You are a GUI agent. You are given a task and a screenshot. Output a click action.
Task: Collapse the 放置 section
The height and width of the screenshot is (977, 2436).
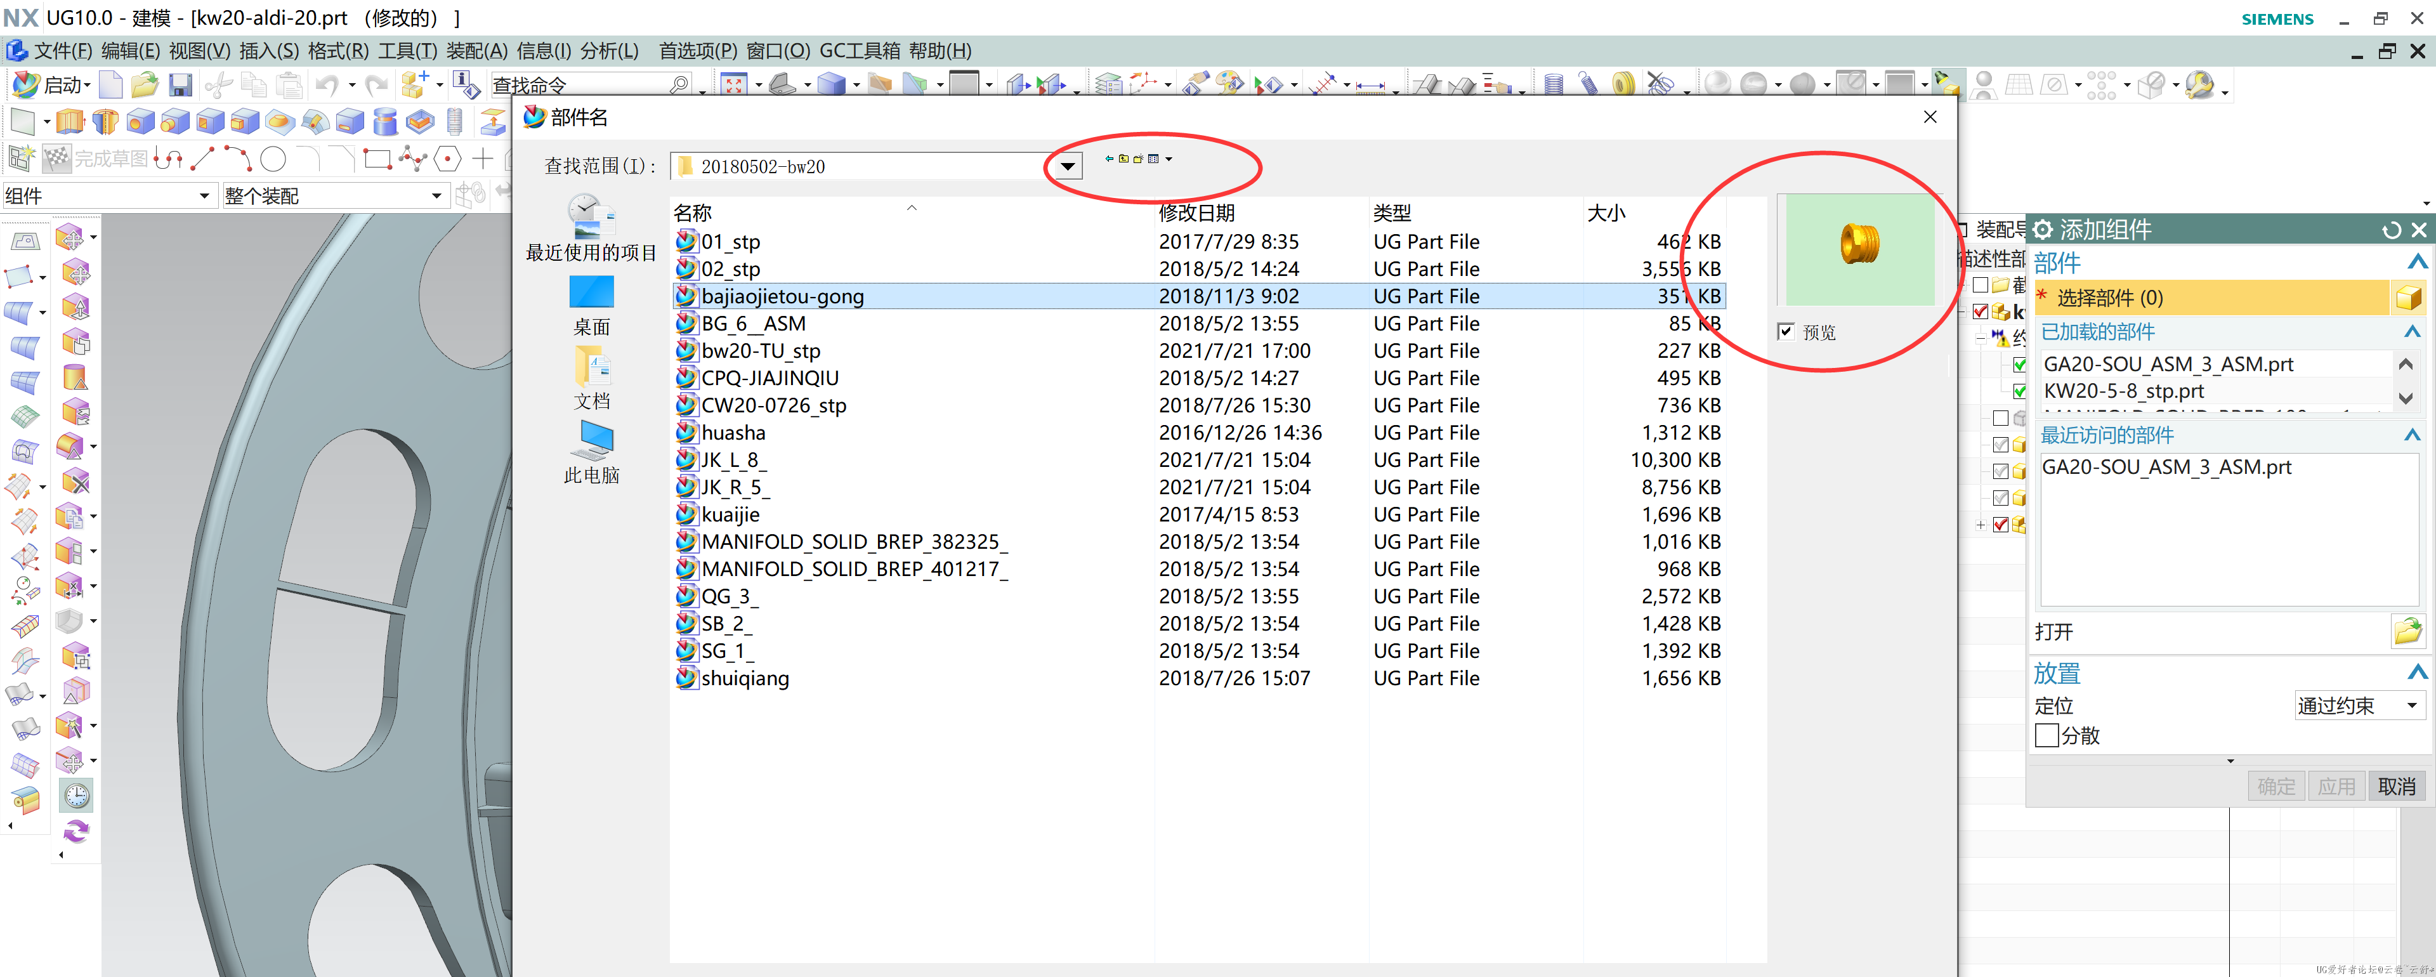click(2417, 672)
